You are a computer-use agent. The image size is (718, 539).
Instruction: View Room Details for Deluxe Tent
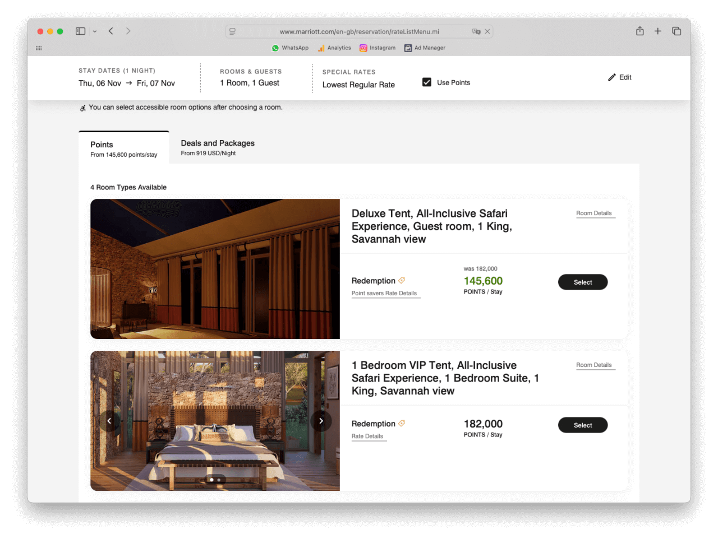pos(593,213)
